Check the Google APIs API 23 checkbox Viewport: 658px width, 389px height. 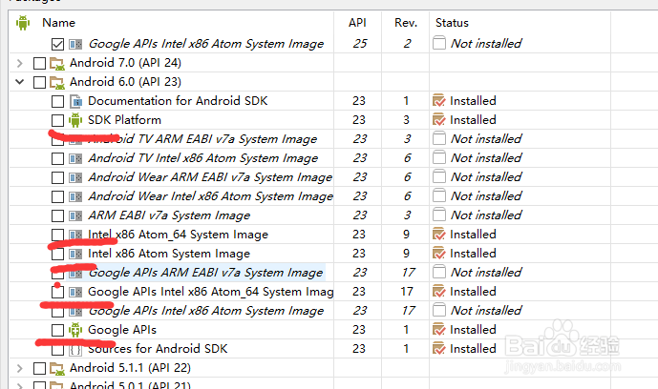57,330
